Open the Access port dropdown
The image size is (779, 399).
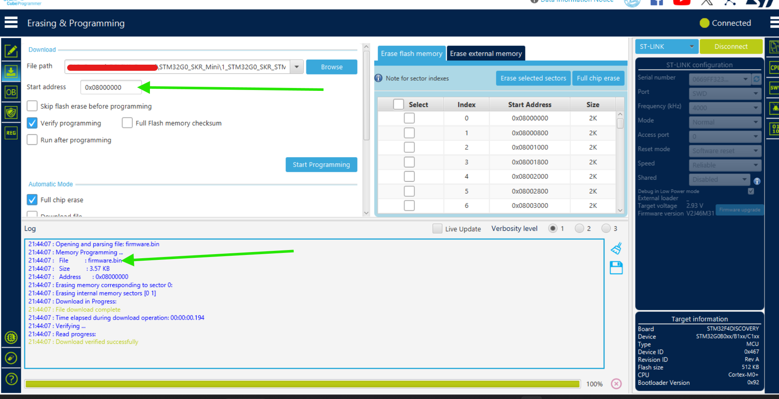pos(725,137)
